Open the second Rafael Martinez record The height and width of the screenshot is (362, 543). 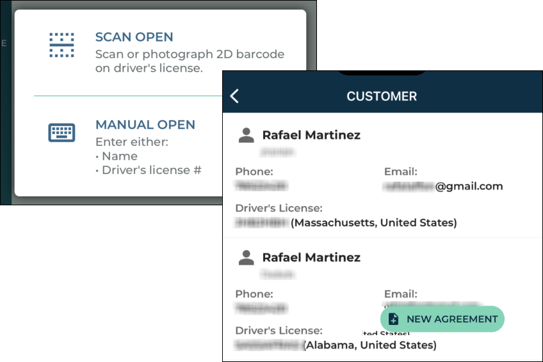(311, 257)
